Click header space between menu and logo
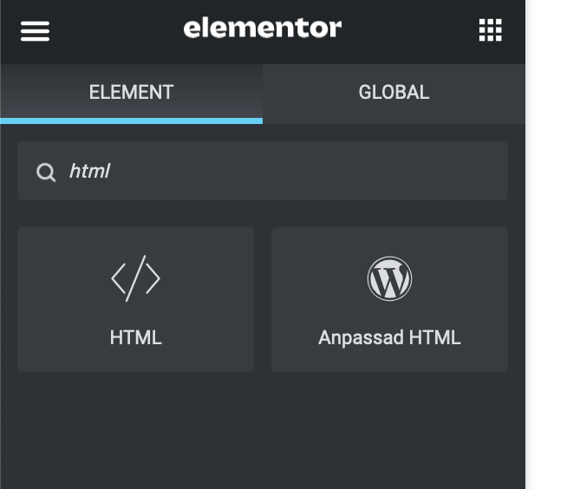 (113, 31)
